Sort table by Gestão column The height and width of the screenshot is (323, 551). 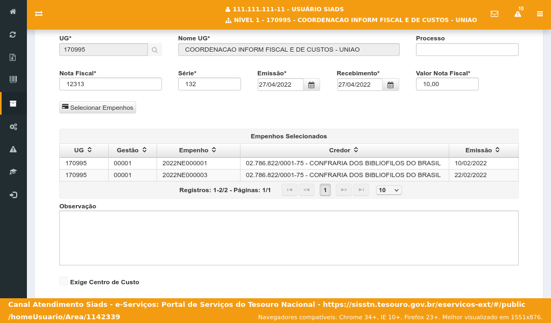coord(132,150)
